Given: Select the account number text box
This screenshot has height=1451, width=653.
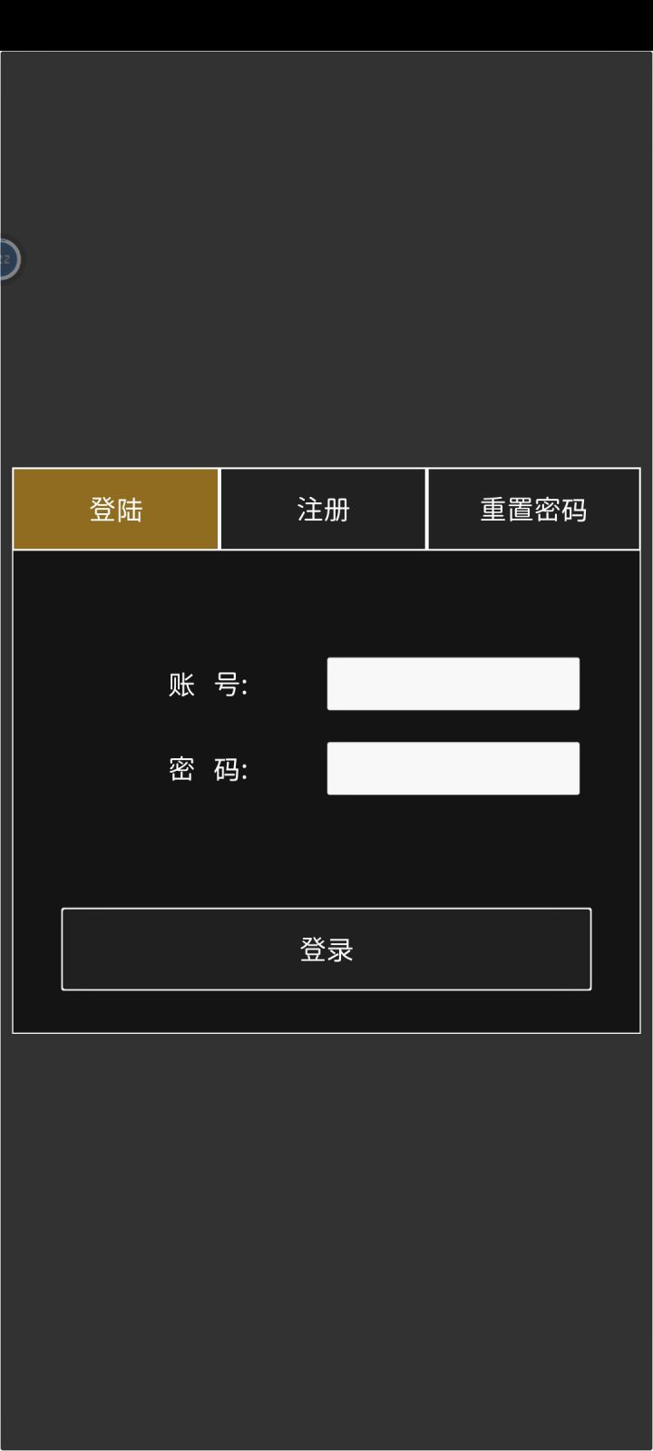Looking at the screenshot, I should [x=453, y=684].
